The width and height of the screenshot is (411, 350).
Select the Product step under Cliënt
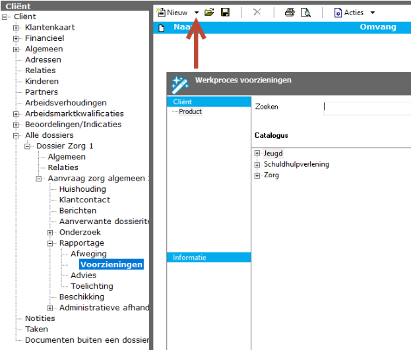190,112
